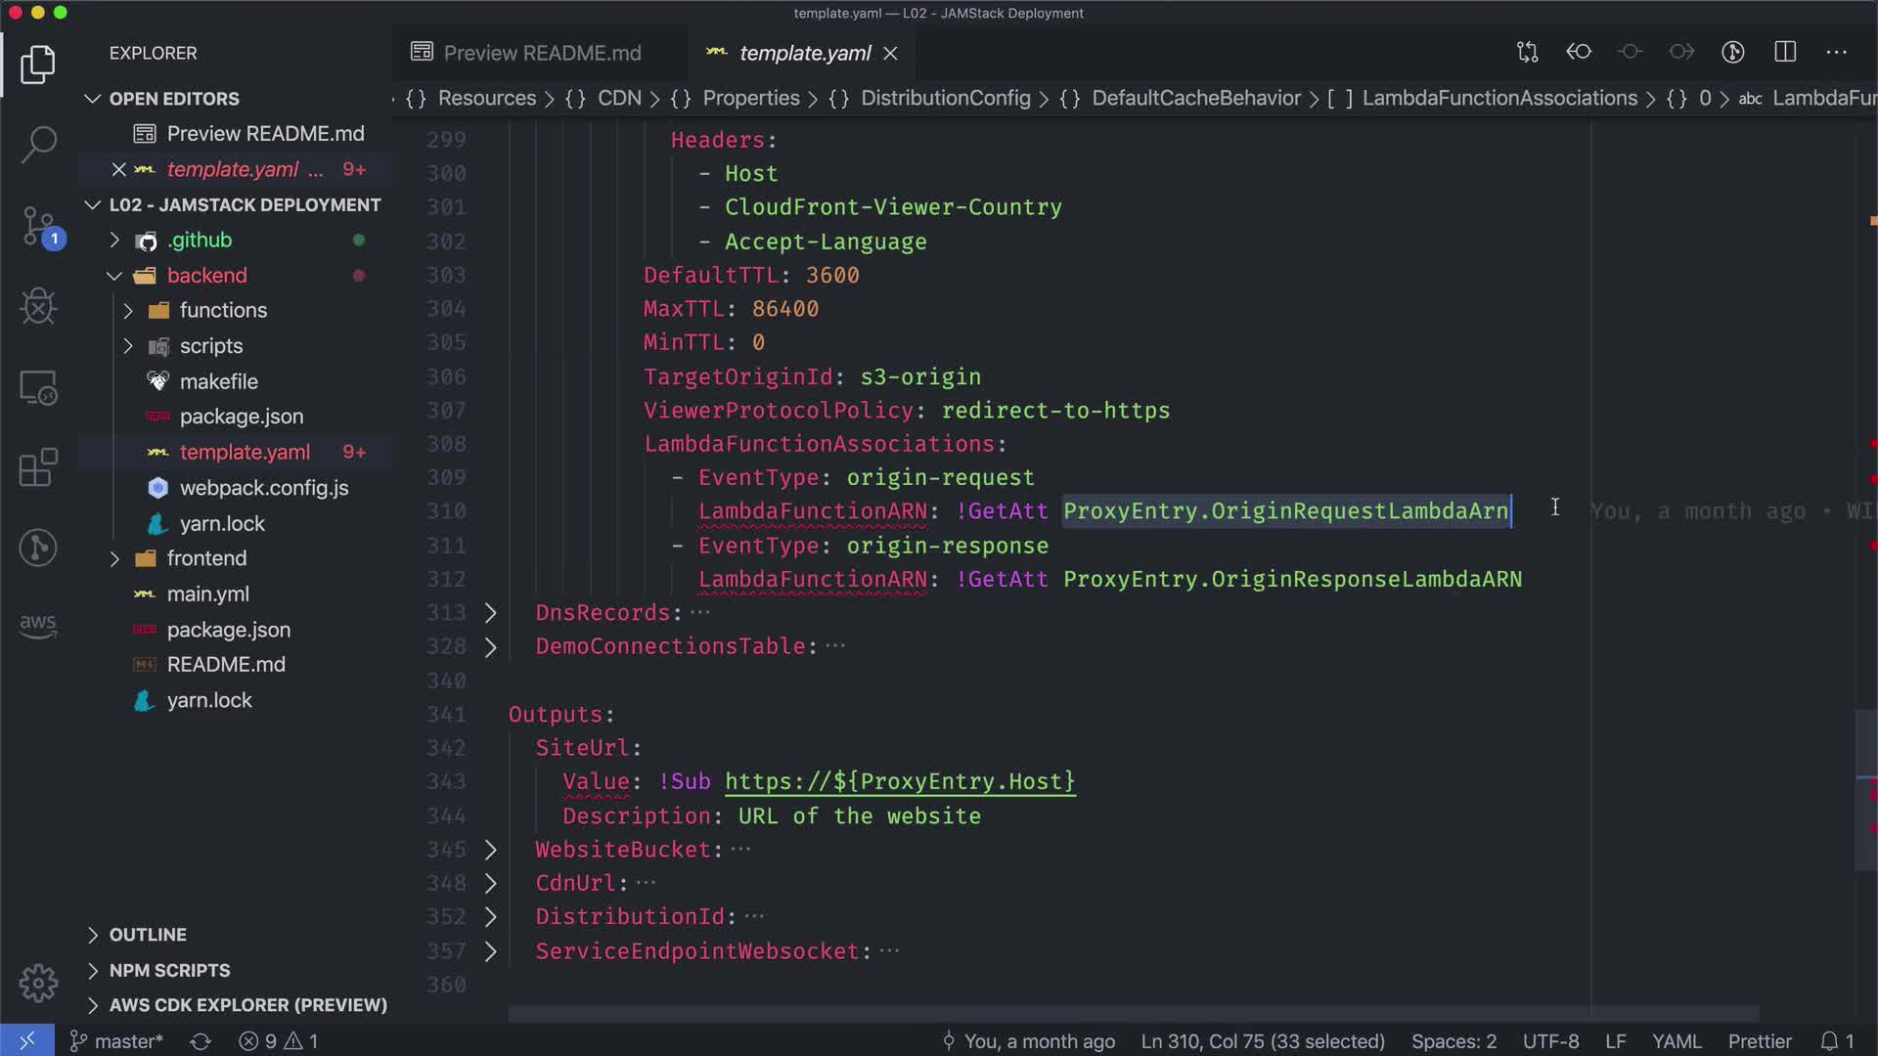Screen dimensions: 1878x1056
Task: Open the Search view in activity bar
Action: (38, 145)
